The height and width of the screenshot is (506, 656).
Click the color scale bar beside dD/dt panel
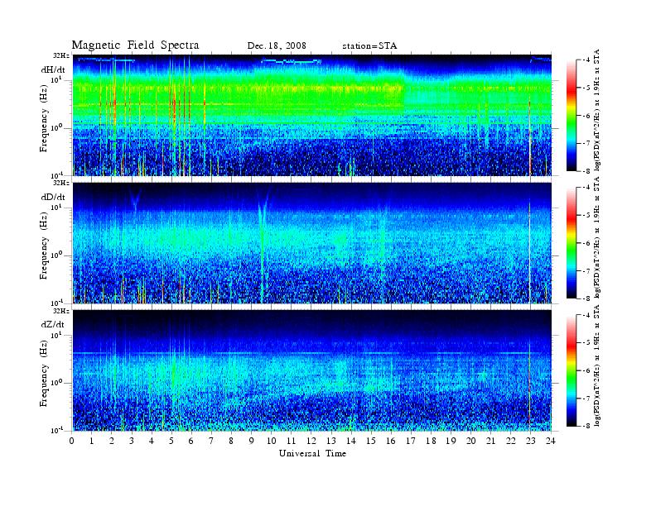(572, 243)
